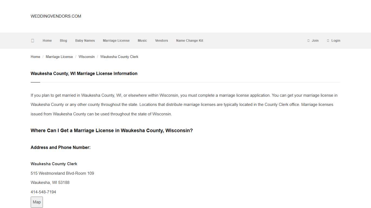Open the Name Change Kit page
Screen dimensions: 371x208
click(190, 40)
